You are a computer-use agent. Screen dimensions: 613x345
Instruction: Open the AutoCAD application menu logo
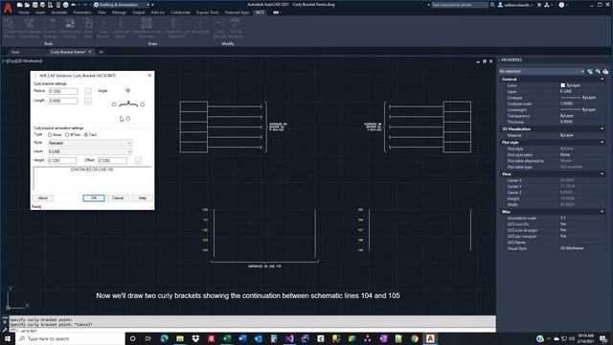[8, 8]
